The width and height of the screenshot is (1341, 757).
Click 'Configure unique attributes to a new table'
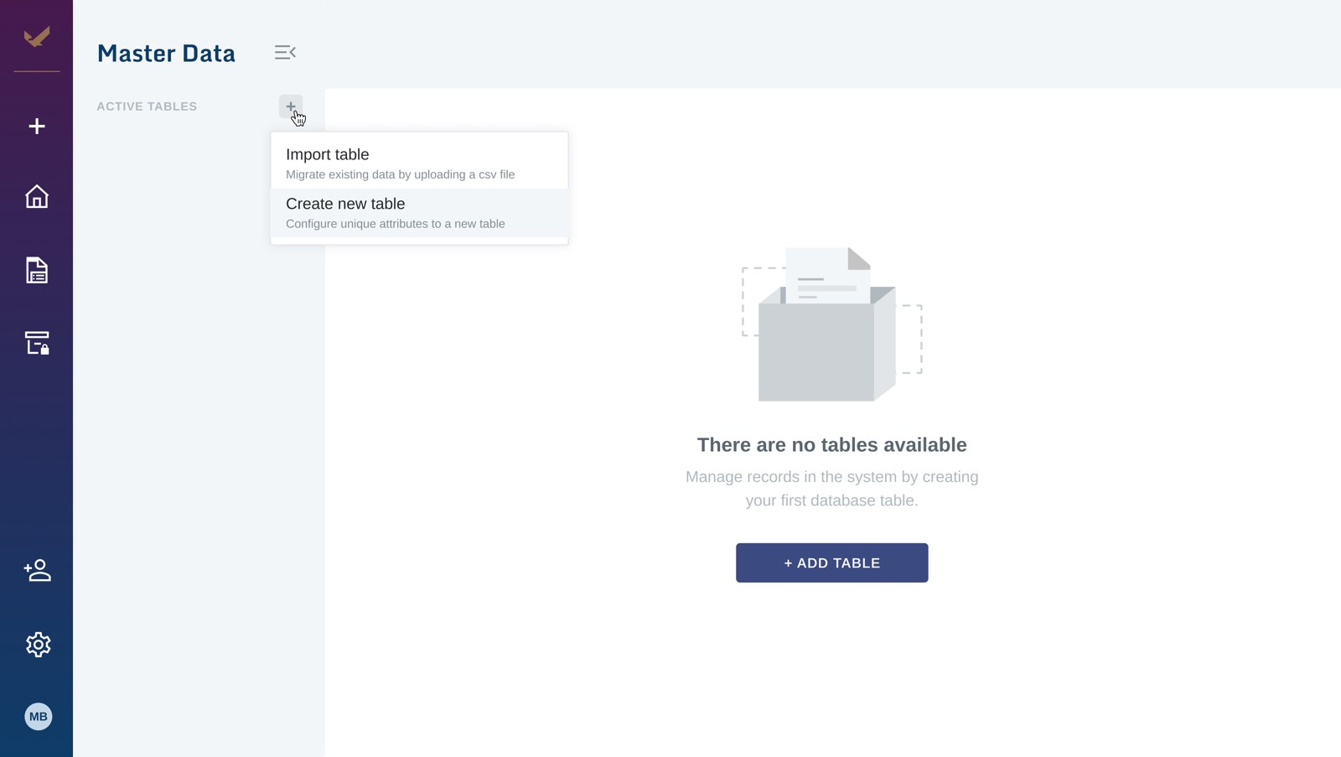(x=395, y=224)
